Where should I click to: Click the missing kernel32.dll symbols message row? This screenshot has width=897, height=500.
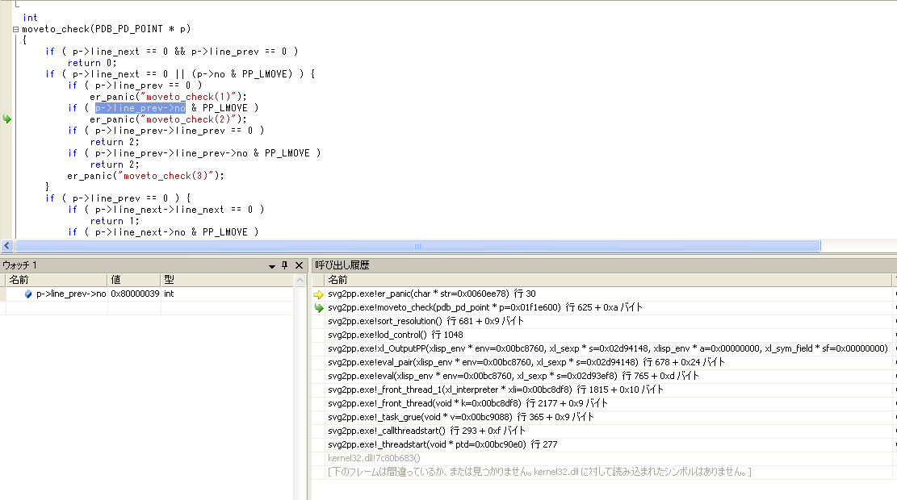click(539, 472)
